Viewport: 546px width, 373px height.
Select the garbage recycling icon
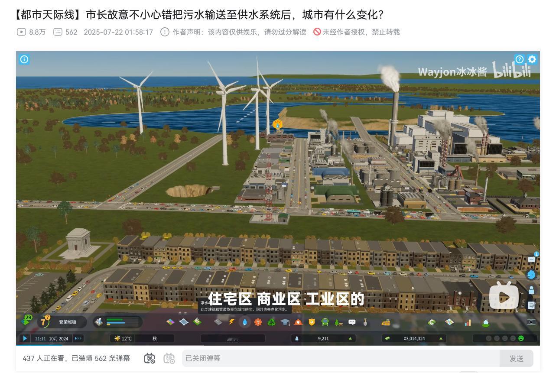[x=271, y=322]
